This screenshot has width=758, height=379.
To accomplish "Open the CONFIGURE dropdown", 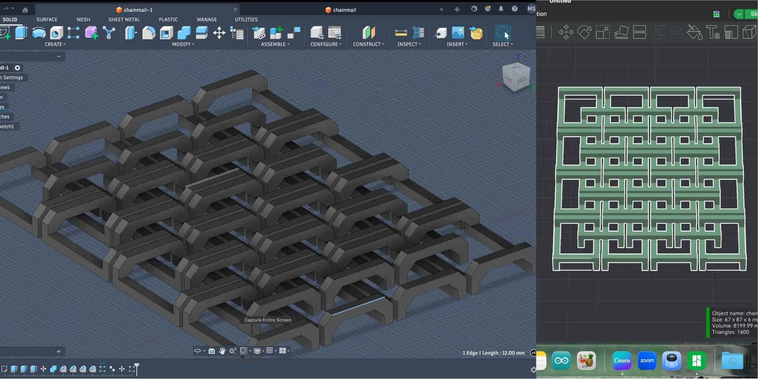I will point(326,44).
